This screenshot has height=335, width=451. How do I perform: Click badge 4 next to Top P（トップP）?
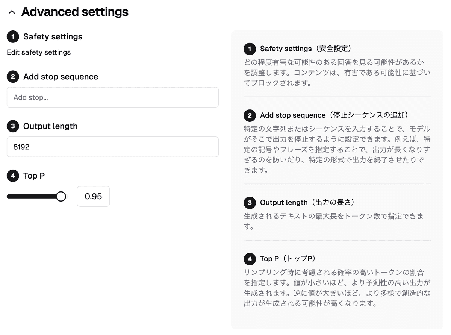250,259
